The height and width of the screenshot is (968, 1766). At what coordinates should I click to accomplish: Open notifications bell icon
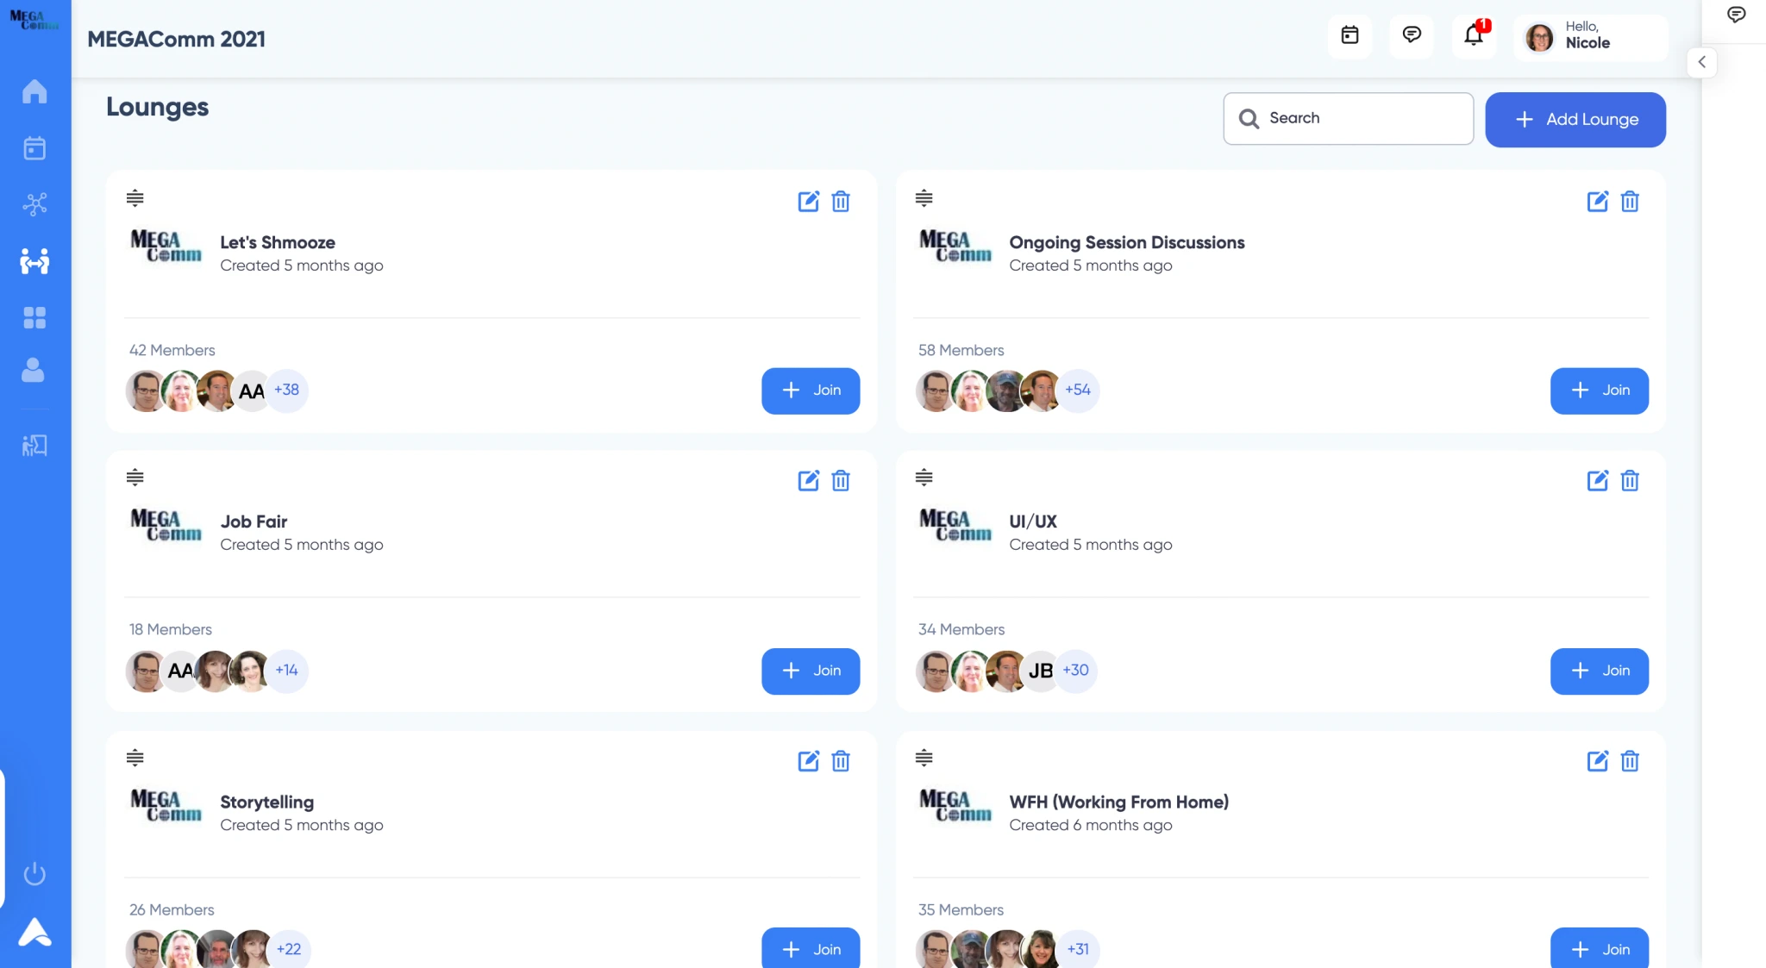(1474, 35)
